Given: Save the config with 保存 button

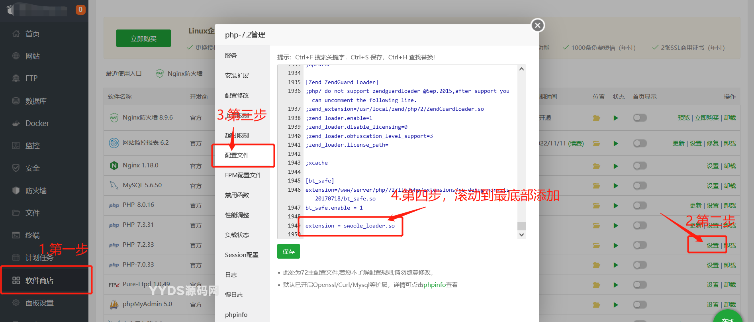Looking at the screenshot, I should tap(288, 251).
